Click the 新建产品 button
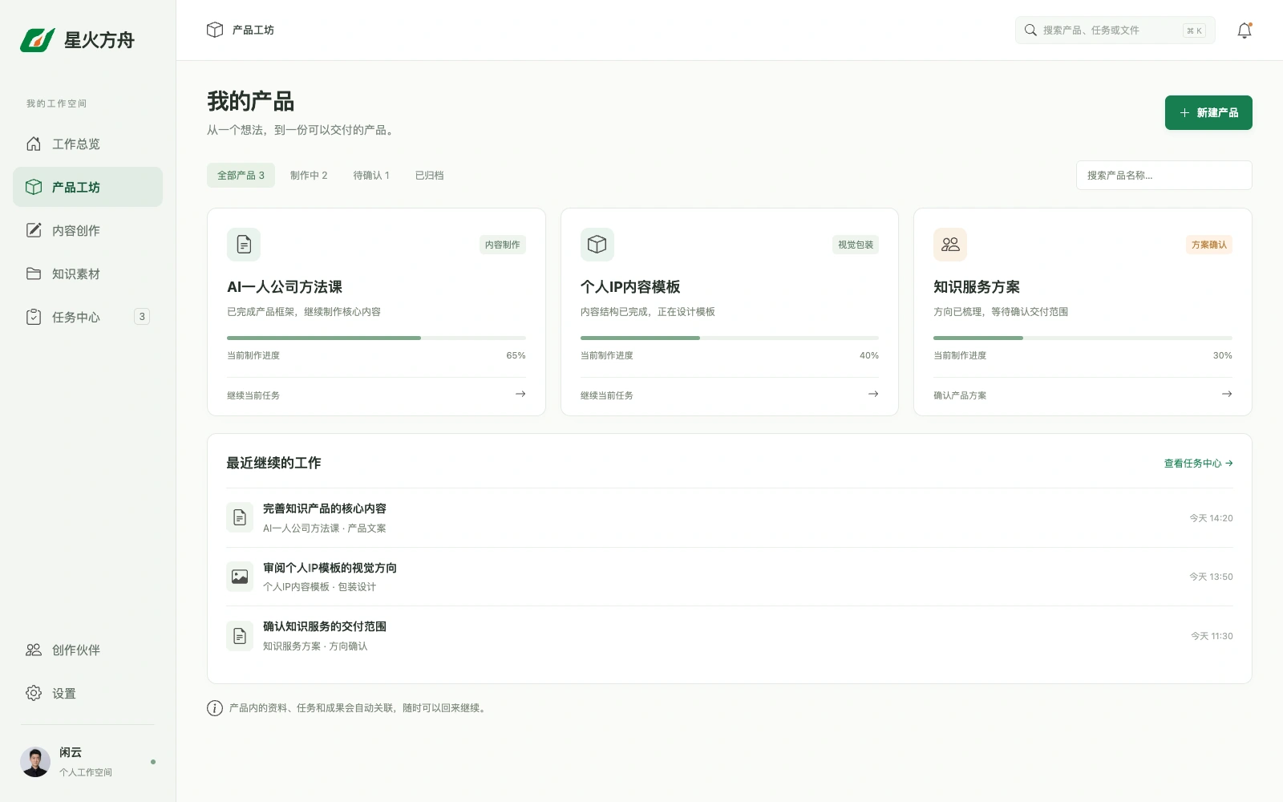This screenshot has width=1283, height=802. pos(1208,113)
